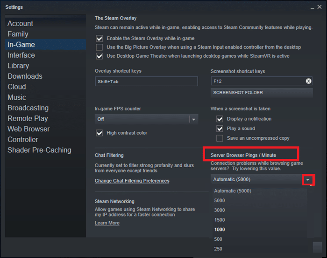The image size is (327, 258).
Task: Toggle Desktop Game Theatre checkbox
Action: pyautogui.click(x=100, y=56)
